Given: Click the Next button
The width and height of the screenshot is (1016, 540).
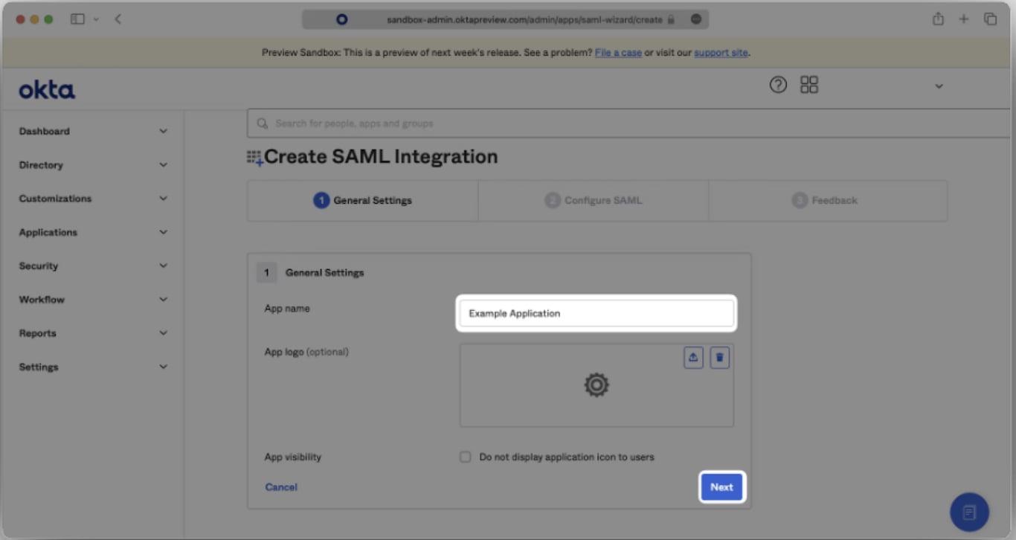Looking at the screenshot, I should [721, 487].
